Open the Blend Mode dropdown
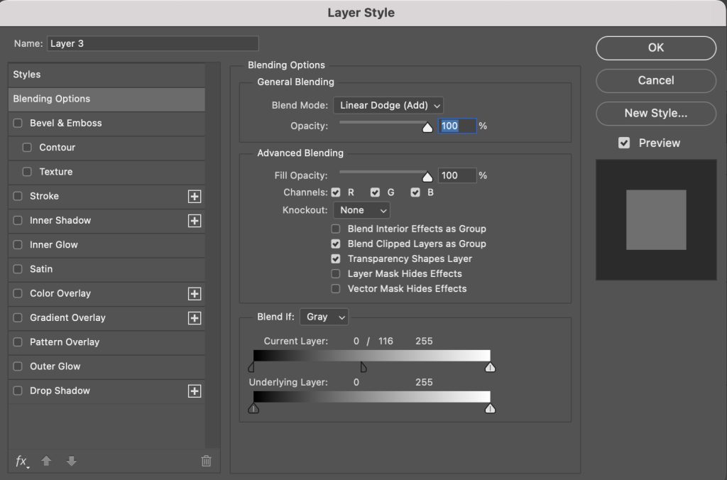The width and height of the screenshot is (727, 480). pyautogui.click(x=388, y=105)
